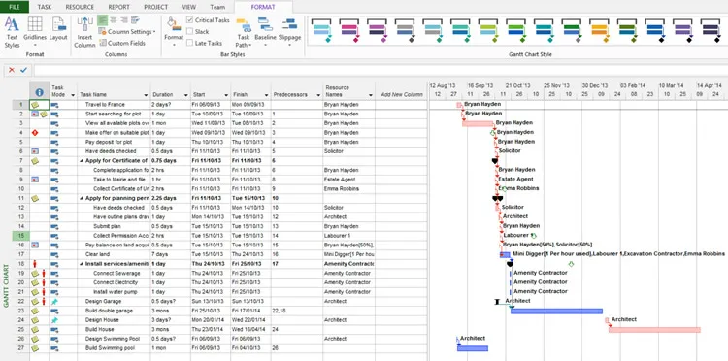The width and height of the screenshot is (728, 361).
Task: Select the FORMAT ribbon tab
Action: (263, 7)
